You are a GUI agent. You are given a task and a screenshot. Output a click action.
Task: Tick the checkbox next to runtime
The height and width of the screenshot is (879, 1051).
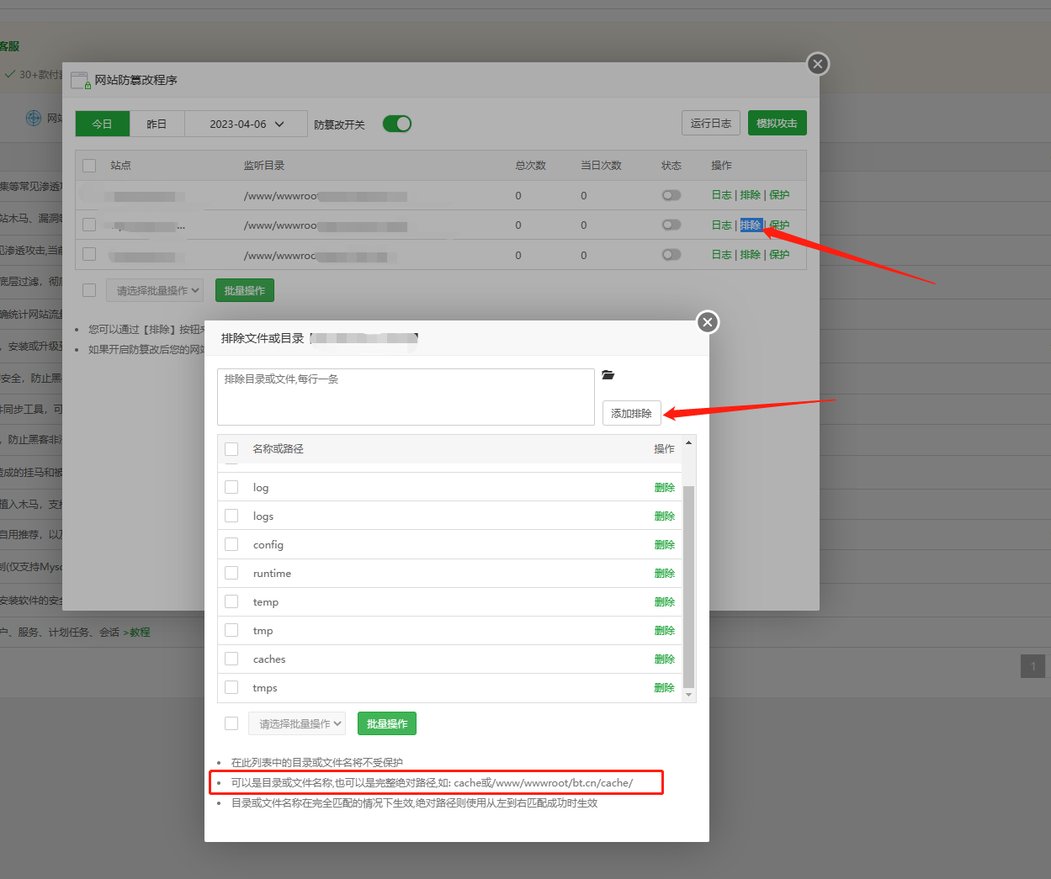click(x=231, y=574)
